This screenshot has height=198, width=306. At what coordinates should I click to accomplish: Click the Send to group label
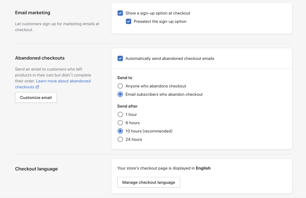(125, 78)
